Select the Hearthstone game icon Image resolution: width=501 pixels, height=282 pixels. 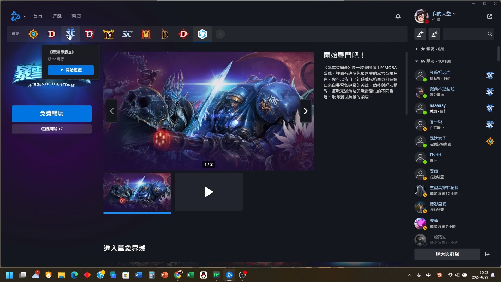[33, 34]
